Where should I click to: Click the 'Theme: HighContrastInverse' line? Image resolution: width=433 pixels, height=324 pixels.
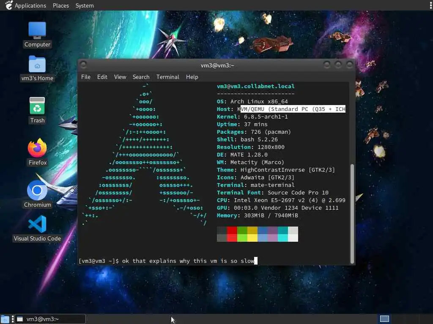tap(276, 170)
